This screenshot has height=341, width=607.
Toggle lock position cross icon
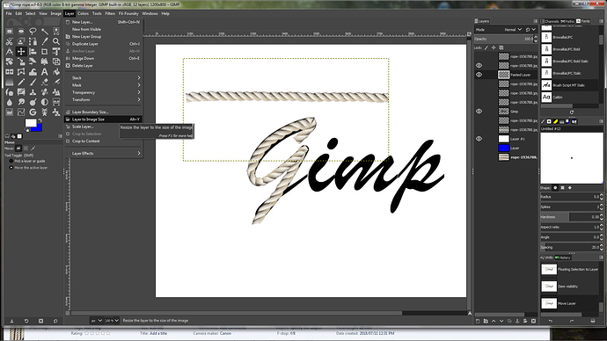[x=494, y=48]
